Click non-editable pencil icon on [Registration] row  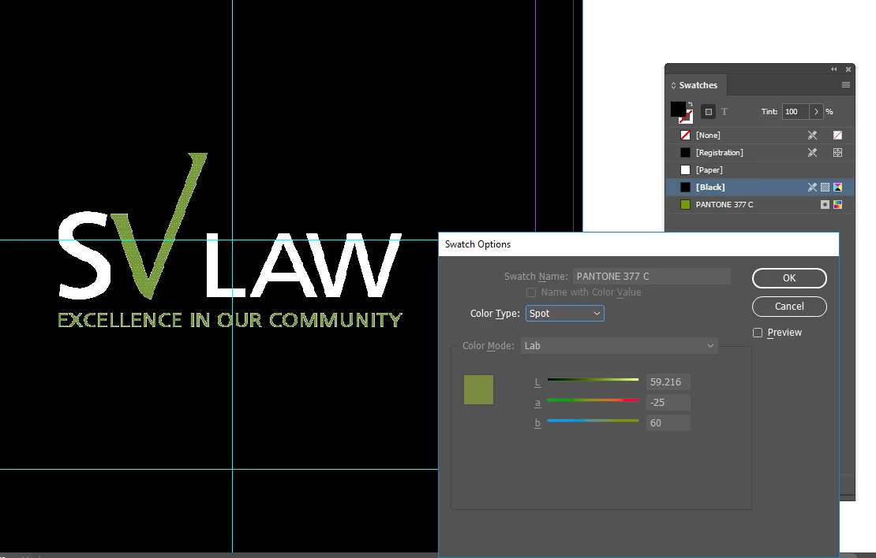pos(812,152)
